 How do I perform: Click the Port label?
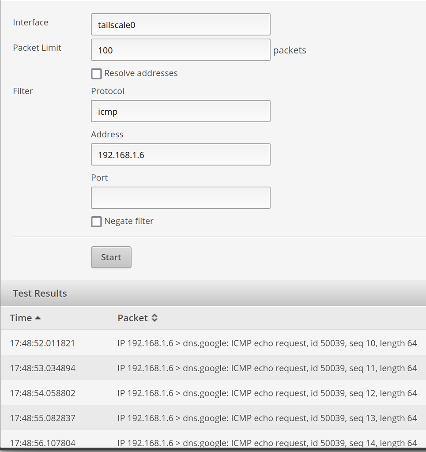99,177
